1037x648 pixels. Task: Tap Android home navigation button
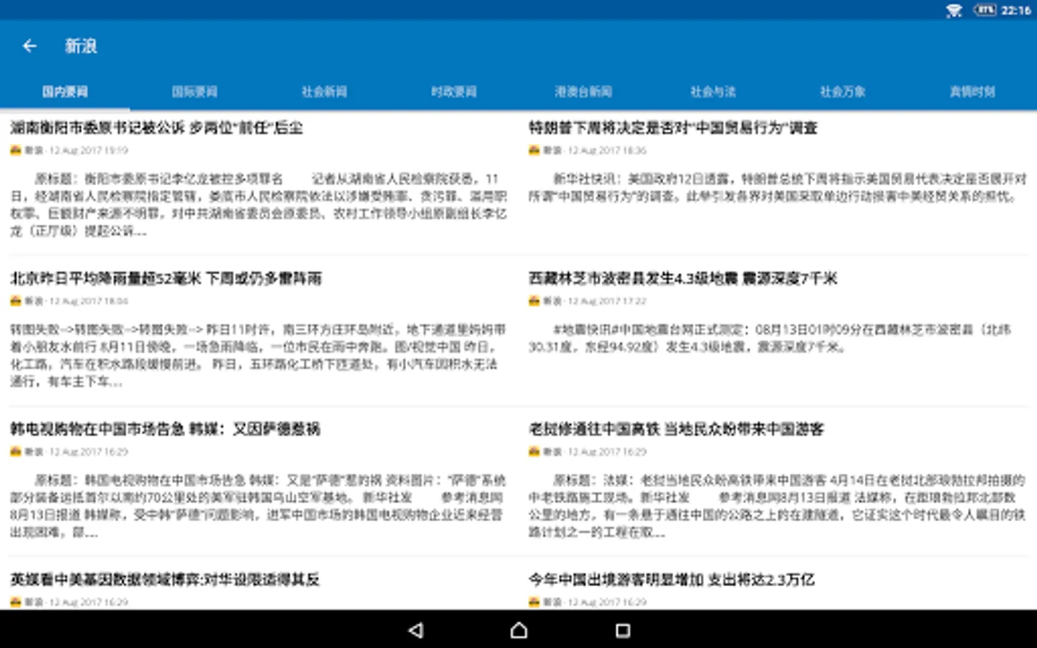click(518, 631)
